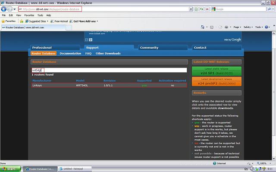Open the Contact navigation tab
This screenshot has width=276, height=172.
[216, 48]
